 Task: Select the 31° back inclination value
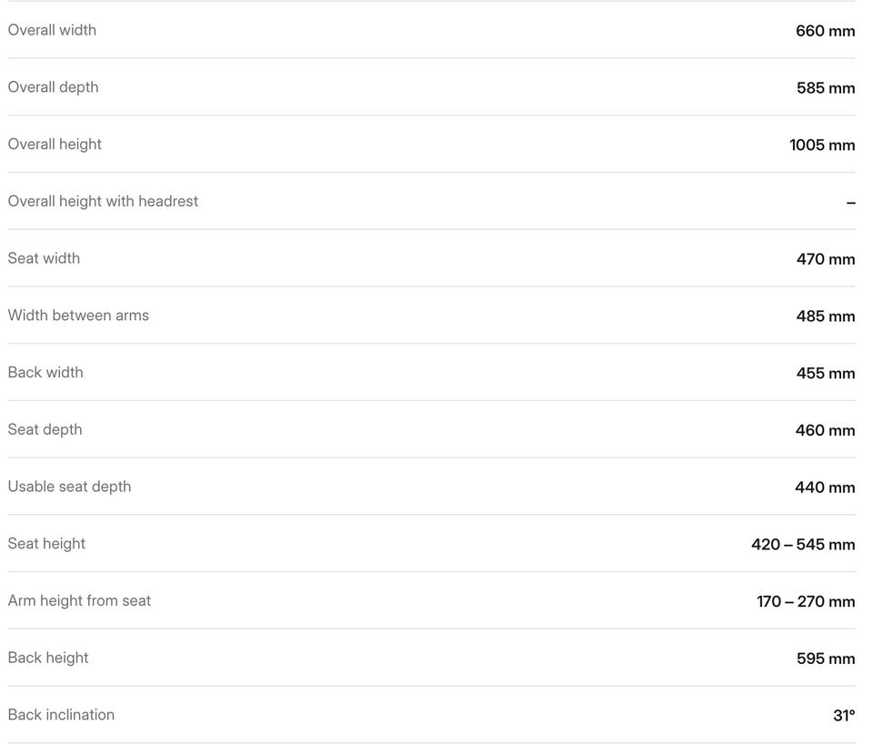[844, 716]
